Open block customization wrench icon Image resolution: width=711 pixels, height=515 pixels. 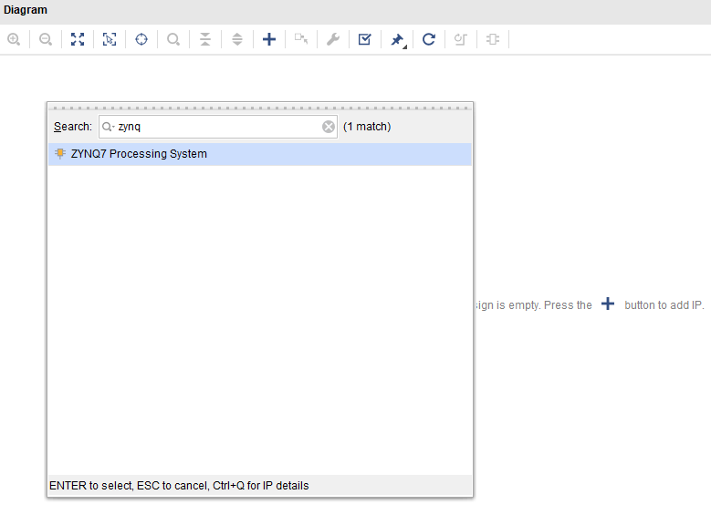pyautogui.click(x=333, y=40)
